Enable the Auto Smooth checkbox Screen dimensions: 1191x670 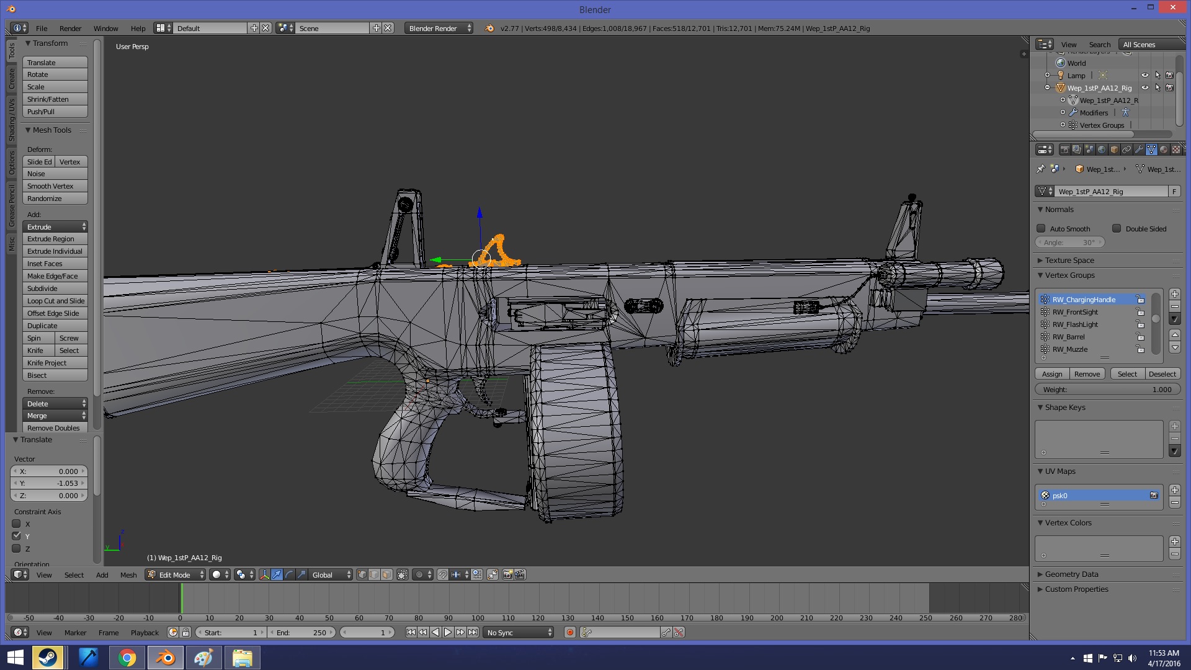tap(1041, 228)
